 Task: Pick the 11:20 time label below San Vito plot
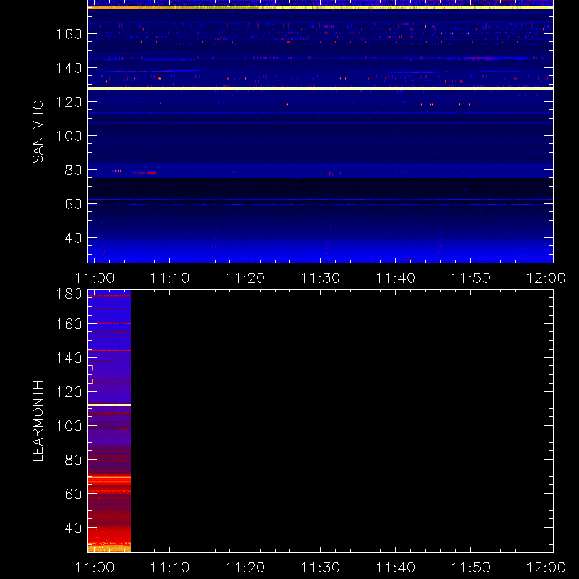[245, 278]
